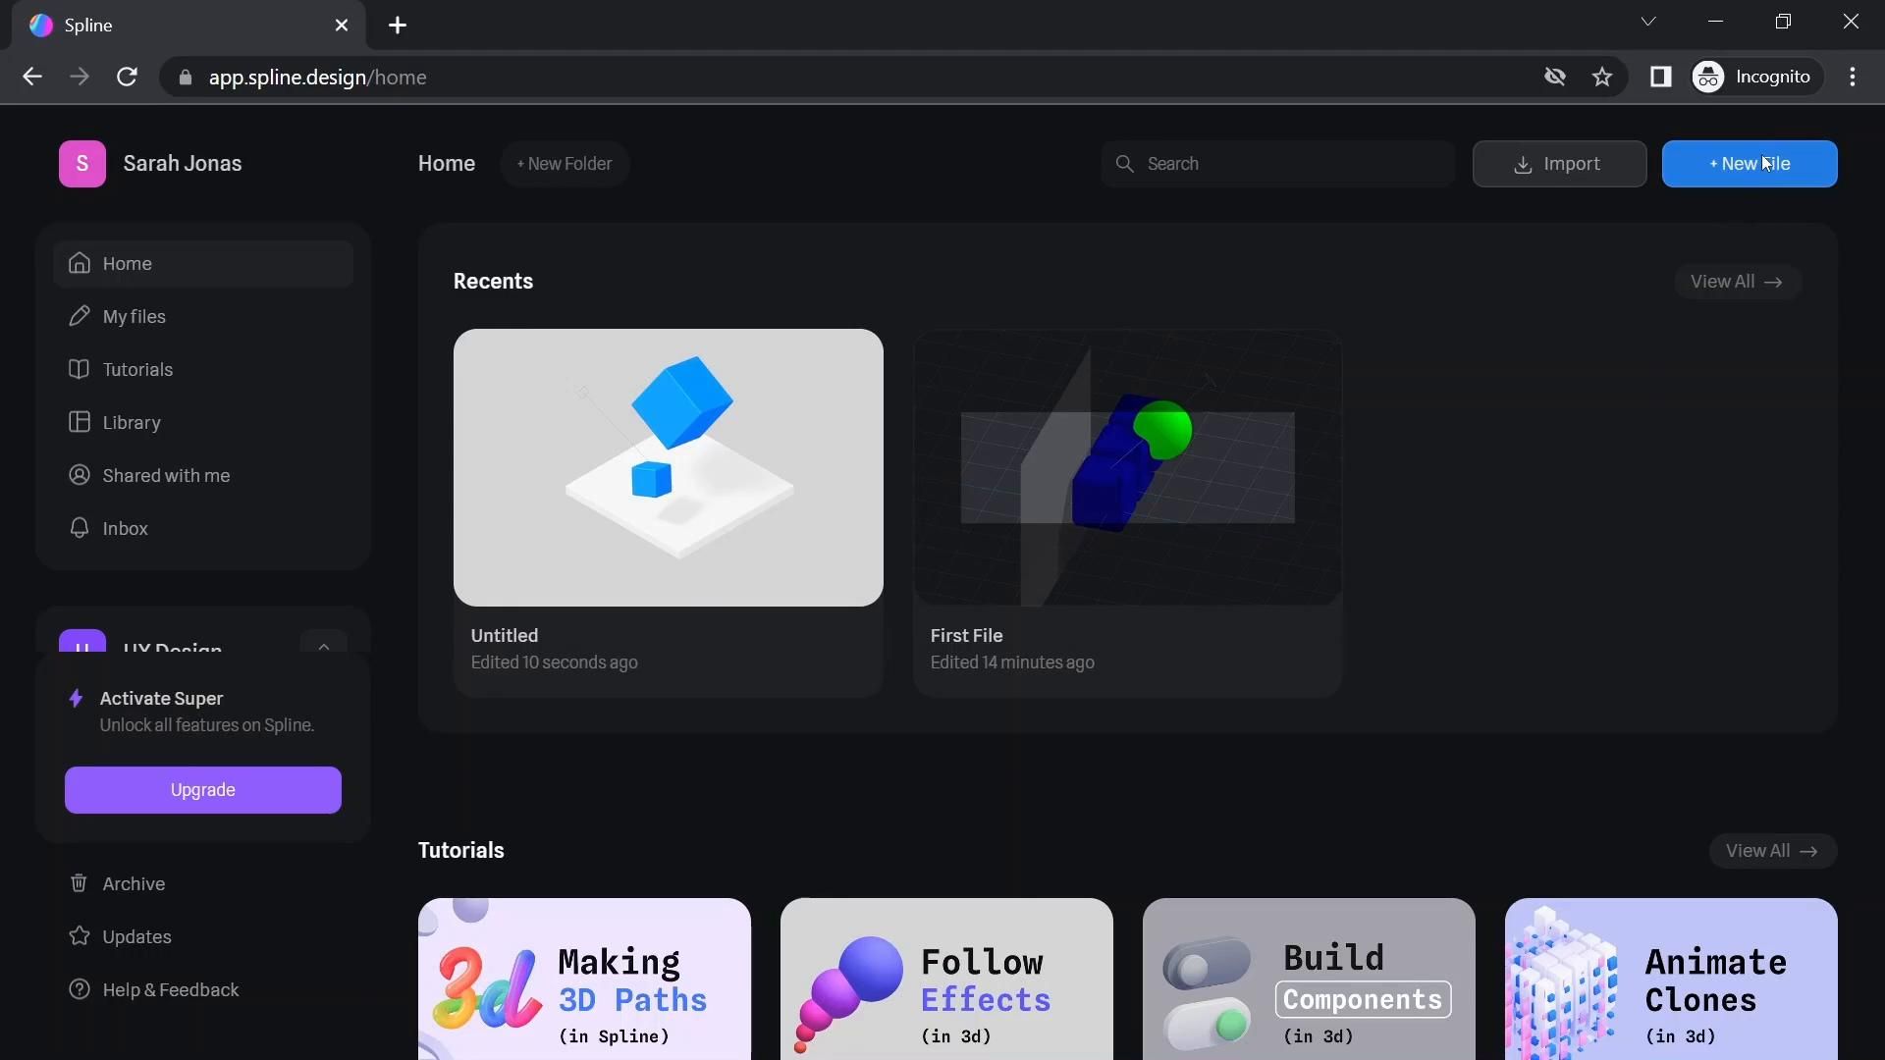Click the Recents heading

(493, 282)
